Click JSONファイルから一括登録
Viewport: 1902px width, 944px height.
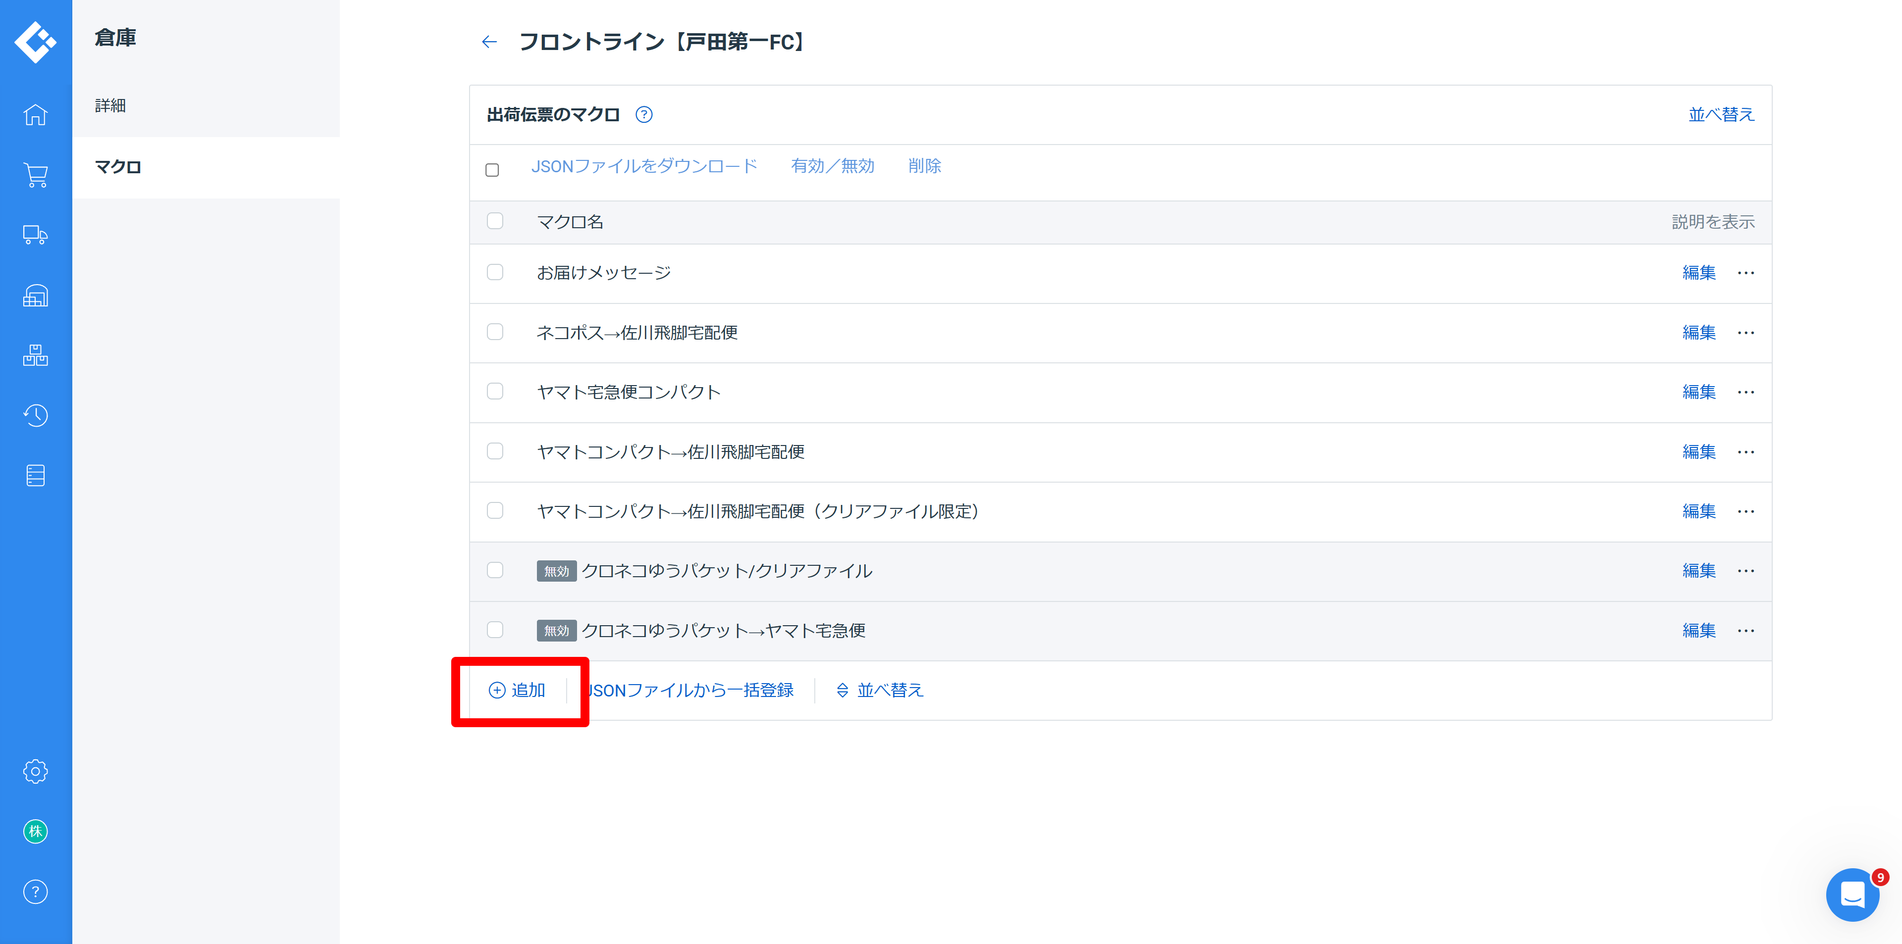pyautogui.click(x=690, y=690)
